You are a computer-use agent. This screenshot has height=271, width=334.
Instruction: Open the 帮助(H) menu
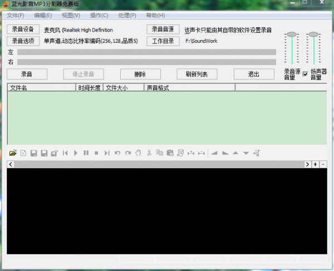pos(155,15)
